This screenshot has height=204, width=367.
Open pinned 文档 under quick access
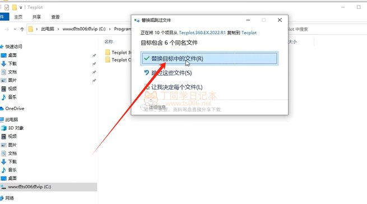[x=12, y=72]
